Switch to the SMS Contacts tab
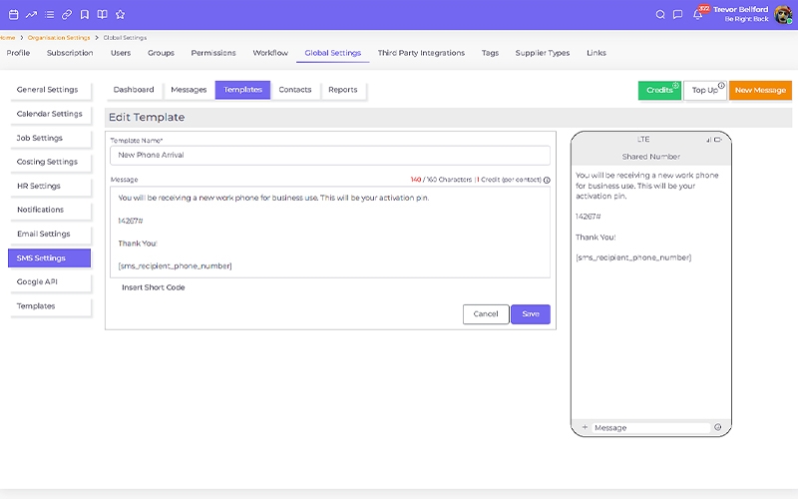This screenshot has width=798, height=499. click(x=295, y=90)
